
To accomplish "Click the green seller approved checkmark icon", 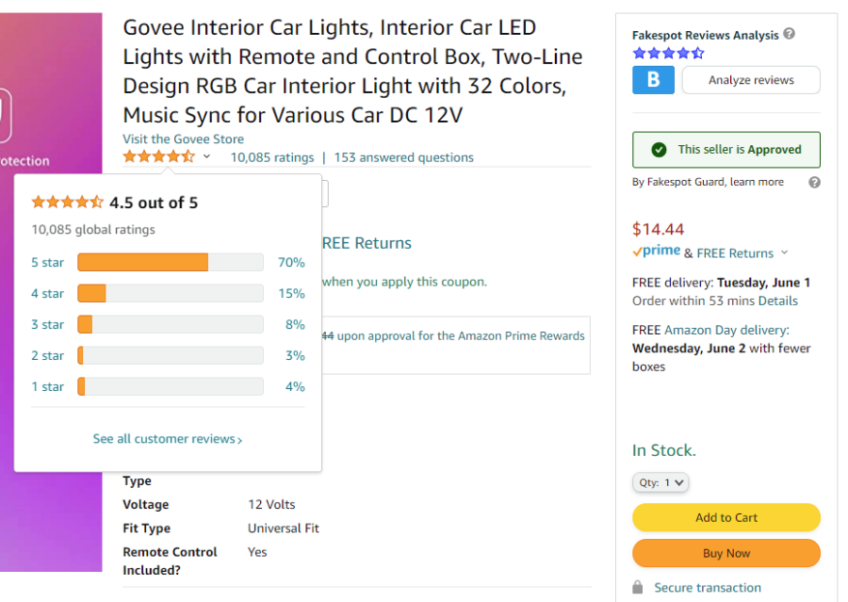I will tap(659, 150).
